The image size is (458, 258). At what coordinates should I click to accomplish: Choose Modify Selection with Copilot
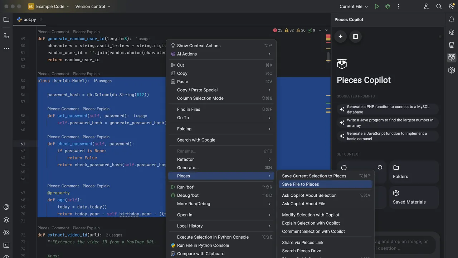tap(325, 215)
